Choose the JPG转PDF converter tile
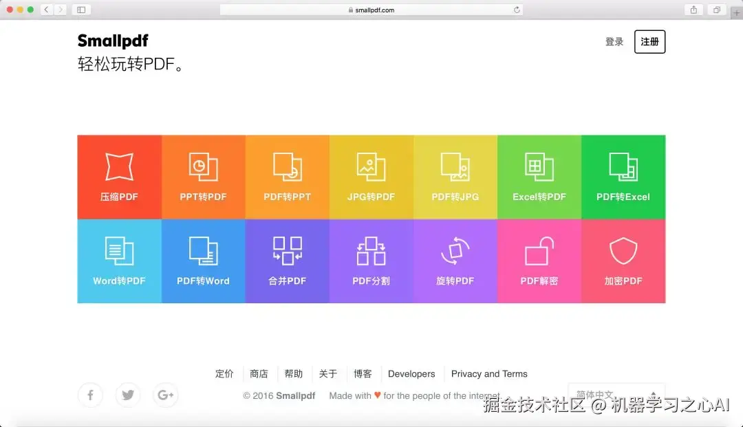 tap(371, 177)
